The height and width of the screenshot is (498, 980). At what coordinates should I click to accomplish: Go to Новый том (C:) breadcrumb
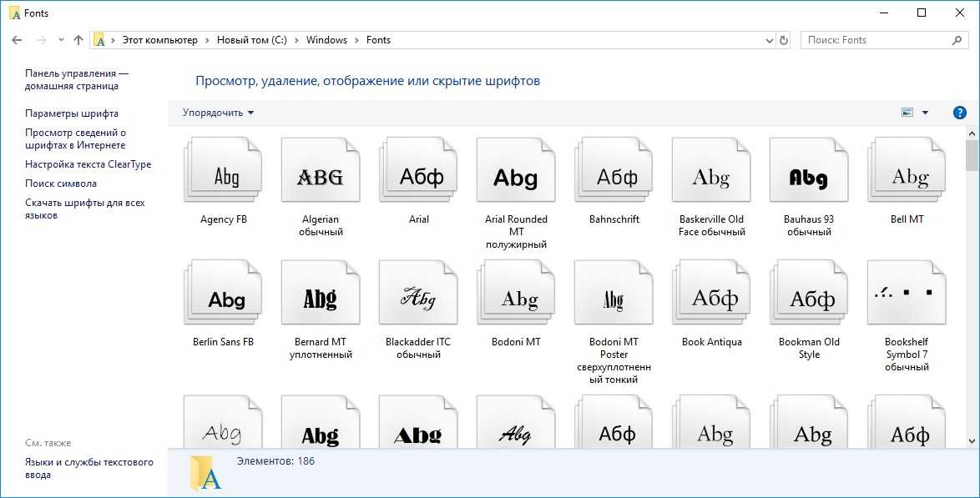pyautogui.click(x=252, y=40)
